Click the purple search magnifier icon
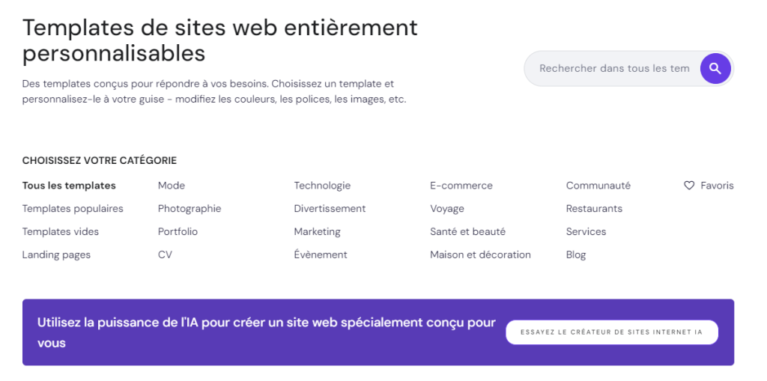This screenshot has width=767, height=381. (715, 69)
